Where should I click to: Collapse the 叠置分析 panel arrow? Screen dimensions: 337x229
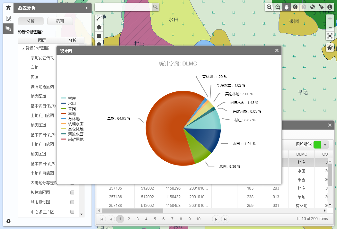coord(86,8)
